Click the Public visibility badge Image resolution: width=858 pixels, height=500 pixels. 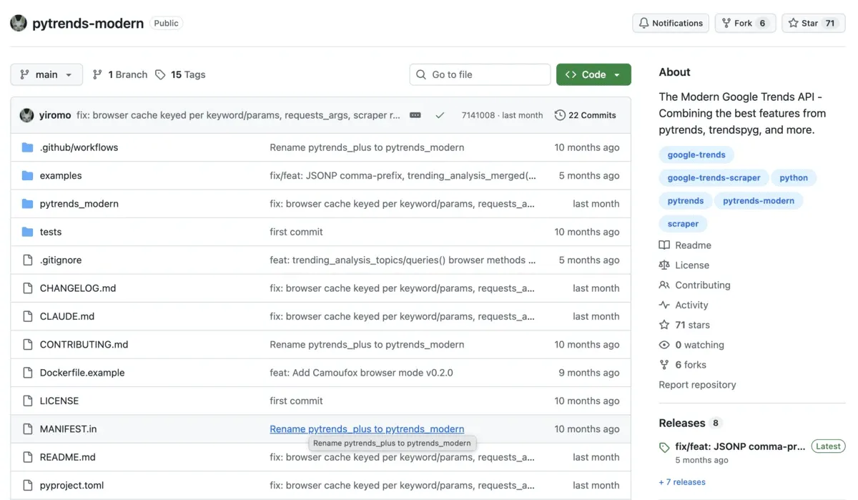[166, 23]
